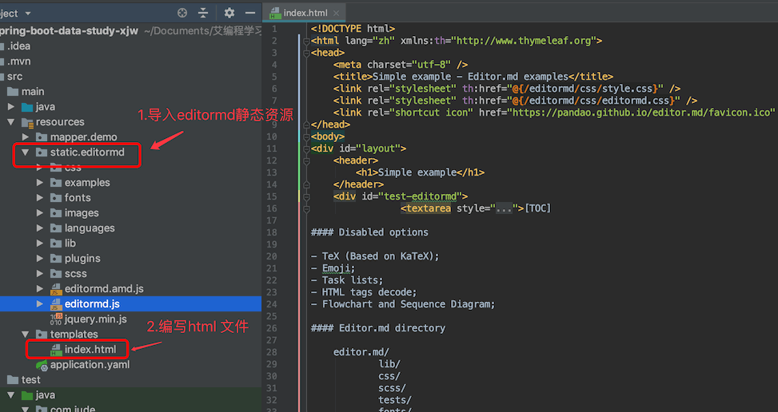Viewport: 778px width, 412px height.
Task: Click the examples folder icon
Action: [x=56, y=183]
